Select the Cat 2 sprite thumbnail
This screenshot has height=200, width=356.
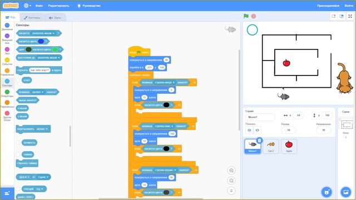(271, 147)
